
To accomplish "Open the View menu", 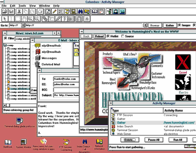I will coord(32,6).
